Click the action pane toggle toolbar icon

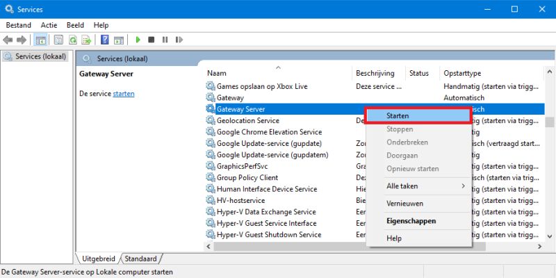(x=119, y=40)
